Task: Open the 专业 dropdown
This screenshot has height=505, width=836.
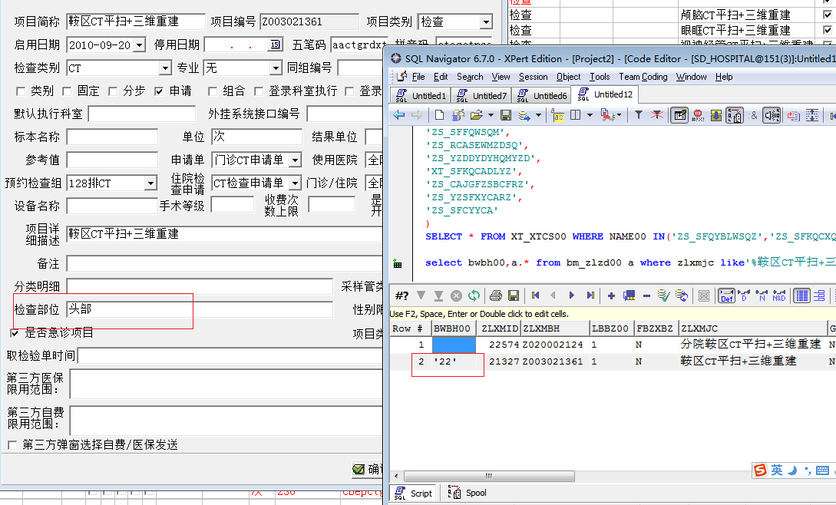Action: pyautogui.click(x=276, y=68)
